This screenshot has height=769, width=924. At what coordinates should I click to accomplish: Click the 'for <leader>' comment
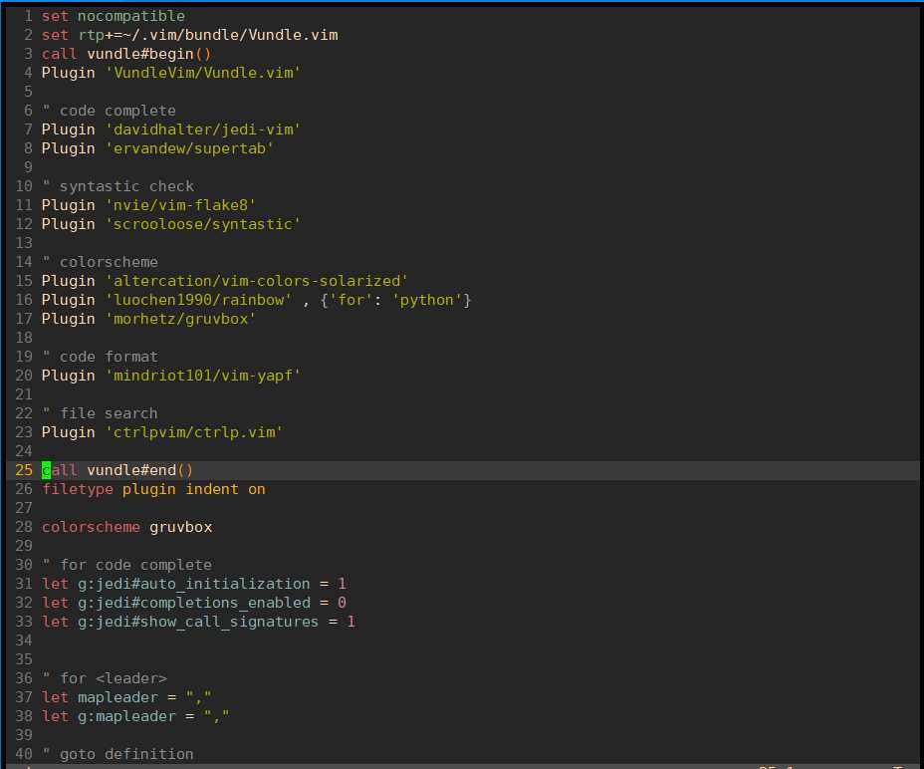pos(105,678)
